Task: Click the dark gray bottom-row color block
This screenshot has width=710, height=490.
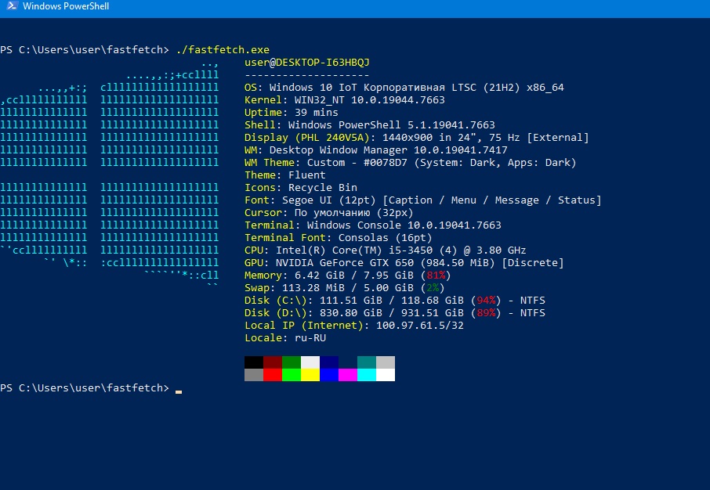Action: tap(254, 375)
